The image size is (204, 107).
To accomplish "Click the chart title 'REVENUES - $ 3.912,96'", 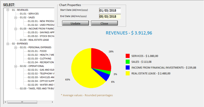I will tap(129, 33).
